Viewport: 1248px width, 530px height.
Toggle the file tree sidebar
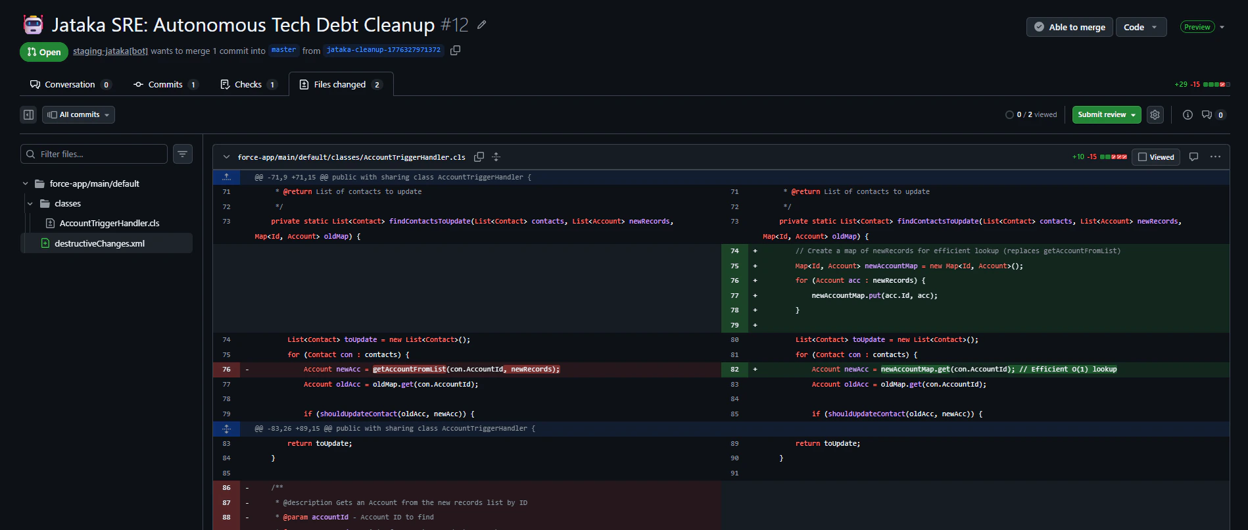[29, 114]
